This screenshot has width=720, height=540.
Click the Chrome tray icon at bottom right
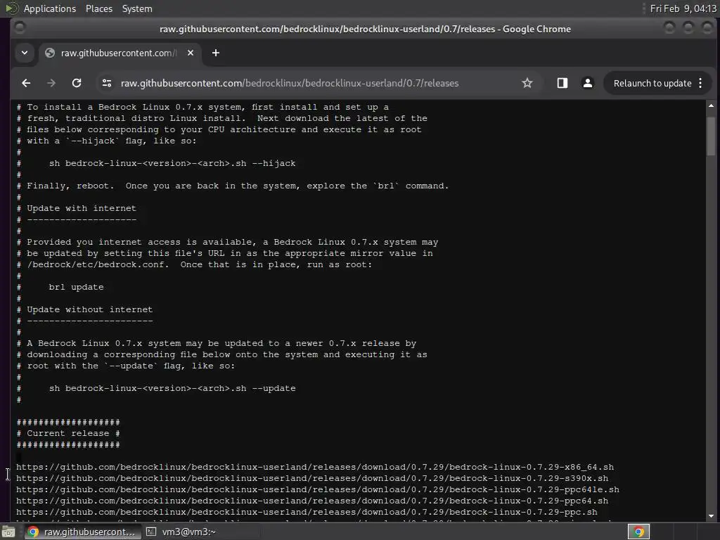638,532
